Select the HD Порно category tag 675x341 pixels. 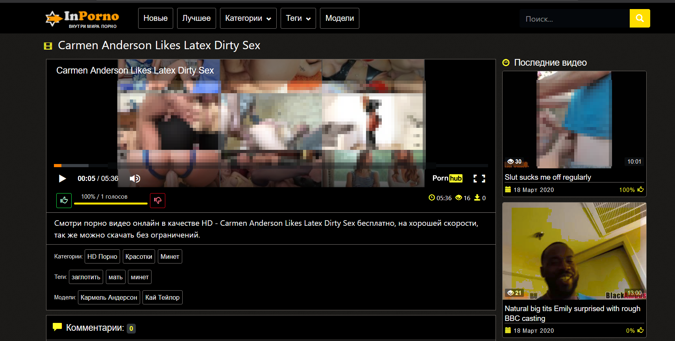[102, 256]
